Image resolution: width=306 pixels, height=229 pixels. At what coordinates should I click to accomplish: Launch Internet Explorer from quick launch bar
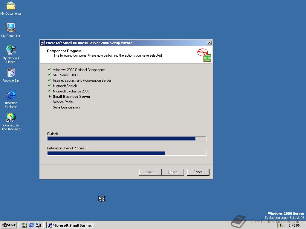pyautogui.click(x=31, y=225)
